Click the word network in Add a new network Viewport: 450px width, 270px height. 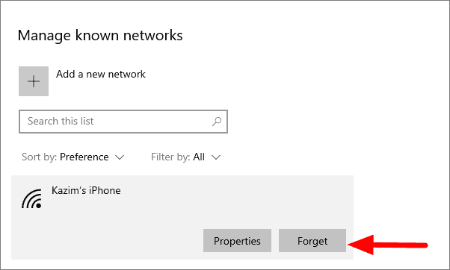coord(127,74)
